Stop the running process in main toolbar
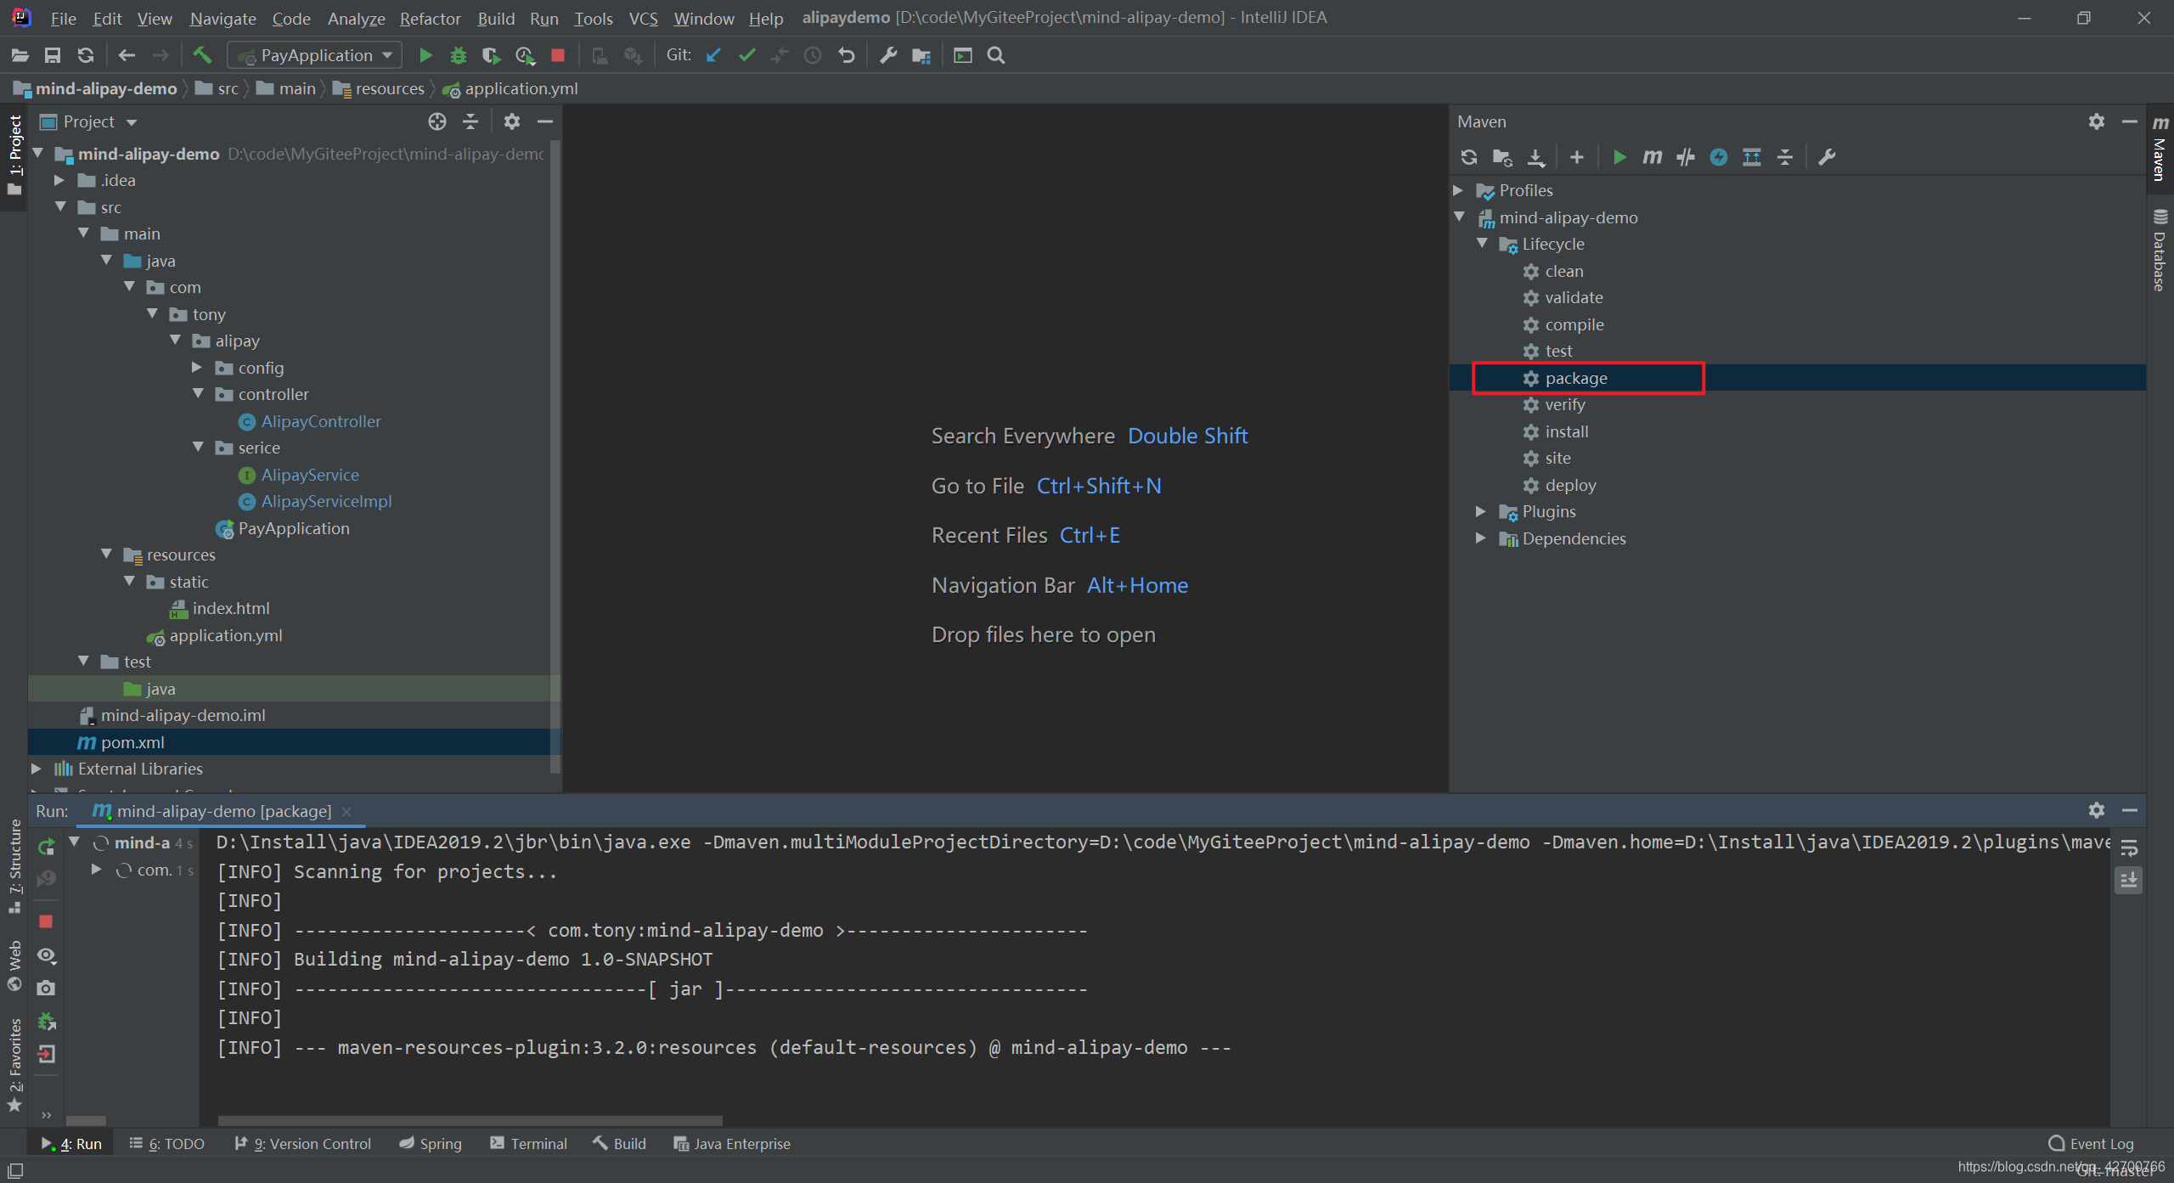Image resolution: width=2174 pixels, height=1183 pixels. coord(558,55)
